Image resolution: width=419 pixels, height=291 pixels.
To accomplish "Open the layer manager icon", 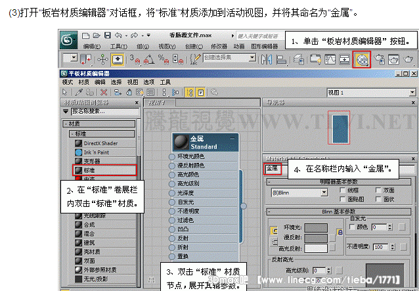I will 299,59.
